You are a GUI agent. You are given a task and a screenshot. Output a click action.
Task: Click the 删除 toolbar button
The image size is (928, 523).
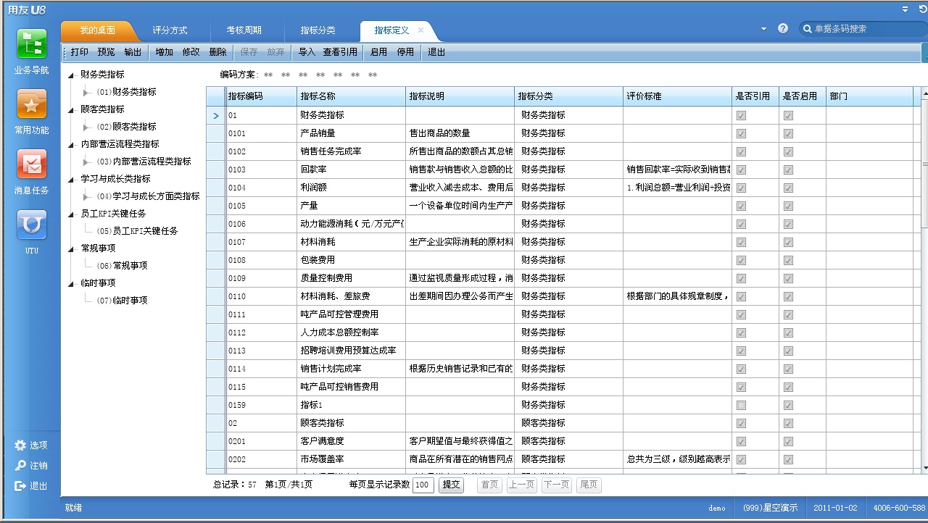(217, 52)
